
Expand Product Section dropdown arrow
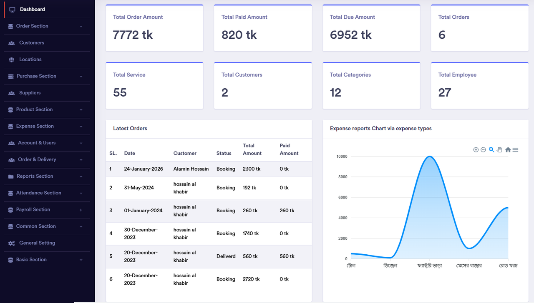81,110
